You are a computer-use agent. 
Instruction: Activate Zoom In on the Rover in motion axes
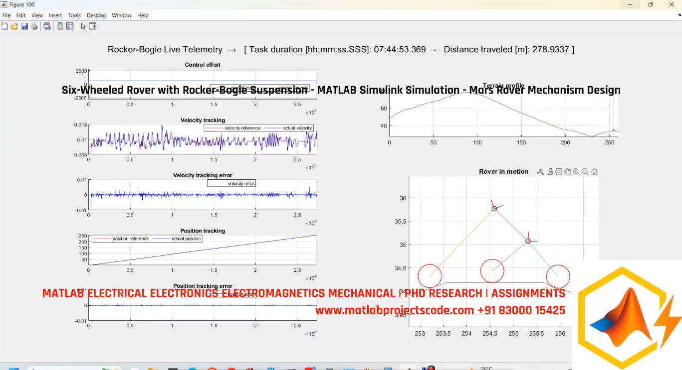[575, 172]
